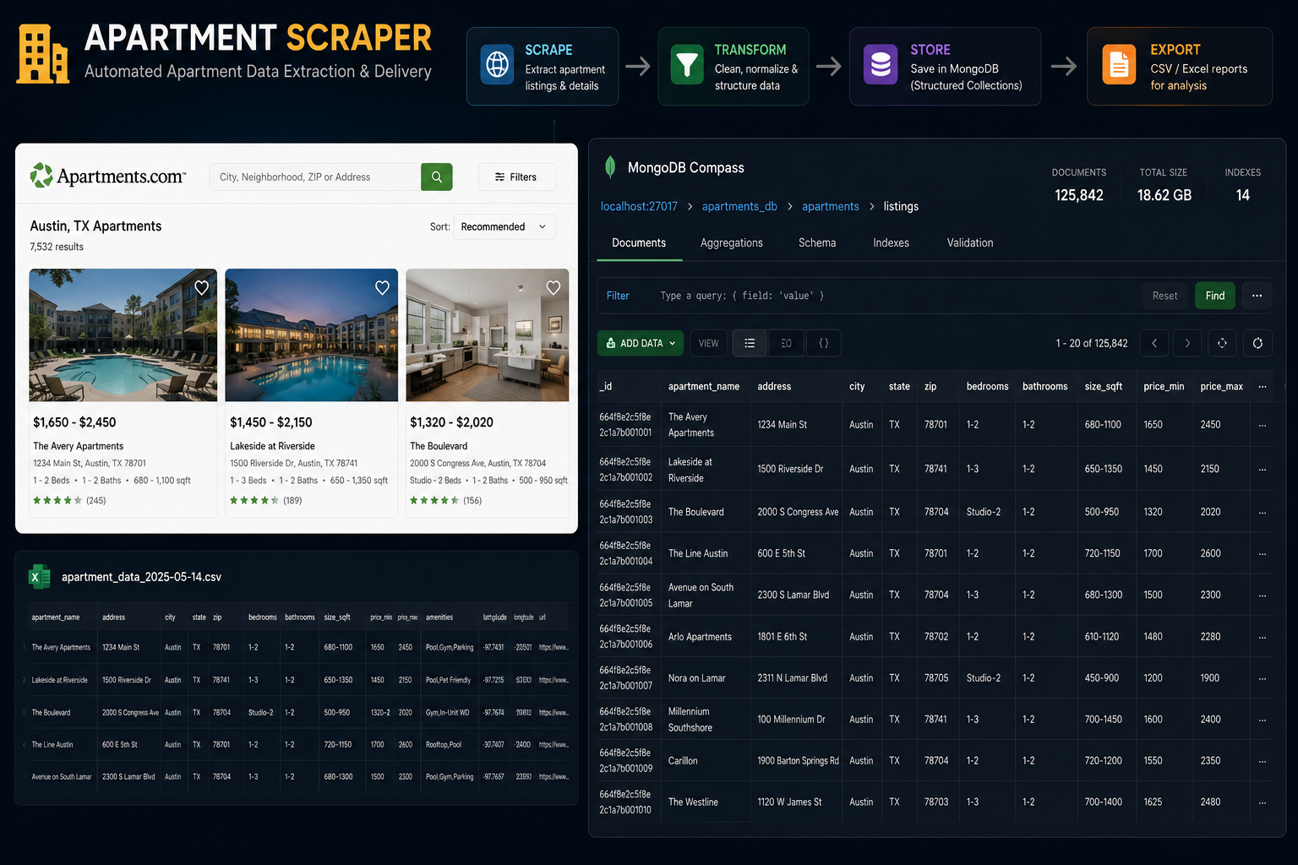Favorite the Lakeside at Riverside listing heart

[382, 288]
